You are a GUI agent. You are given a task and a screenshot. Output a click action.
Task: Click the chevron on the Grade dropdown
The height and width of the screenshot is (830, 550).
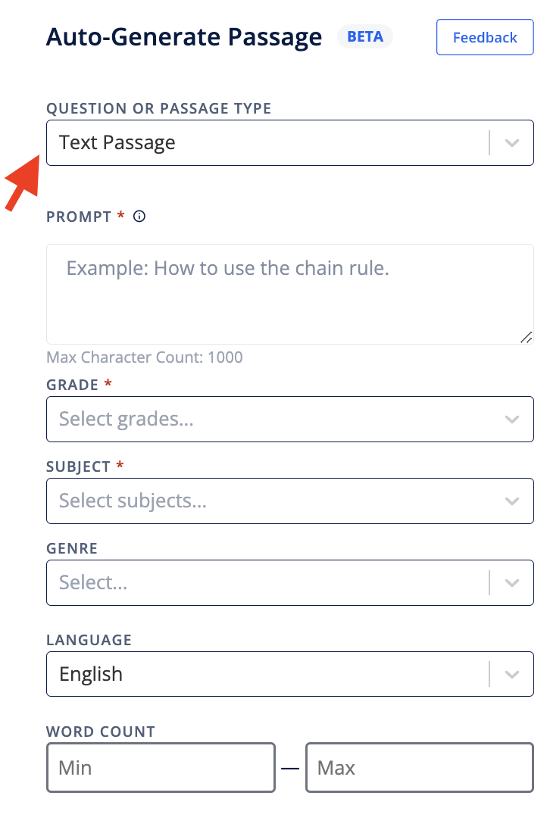click(513, 419)
